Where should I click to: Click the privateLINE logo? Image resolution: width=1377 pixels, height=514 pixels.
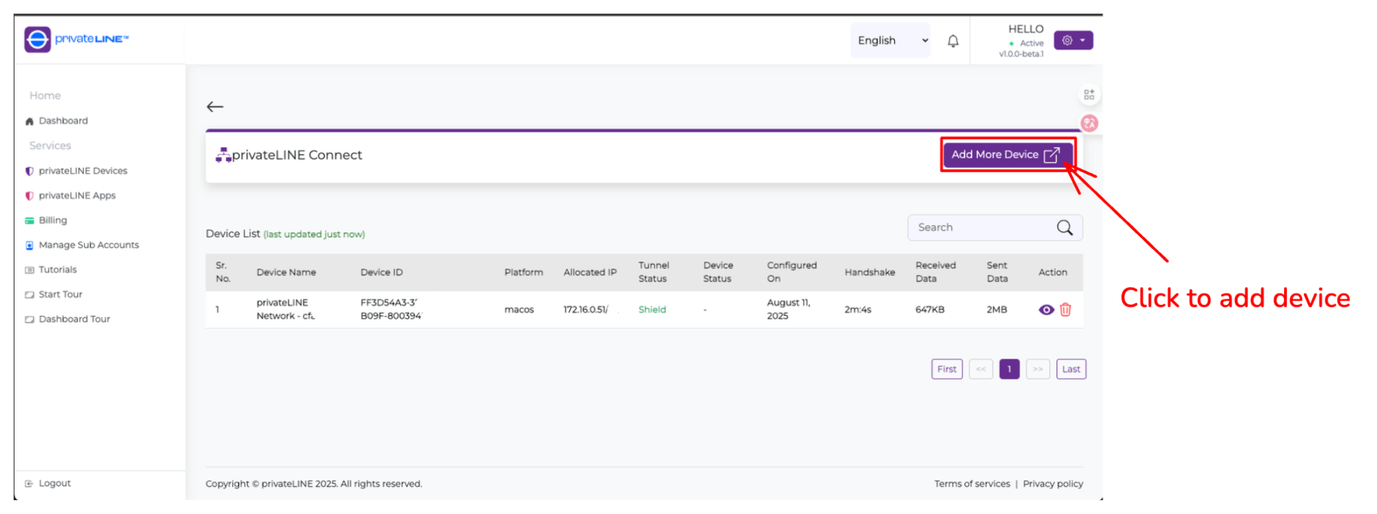click(x=76, y=39)
